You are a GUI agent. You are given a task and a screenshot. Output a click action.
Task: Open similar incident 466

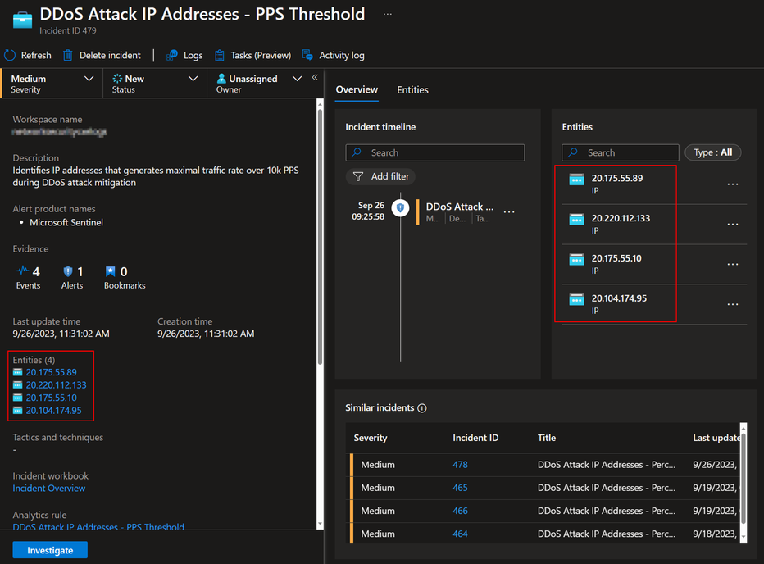(460, 511)
